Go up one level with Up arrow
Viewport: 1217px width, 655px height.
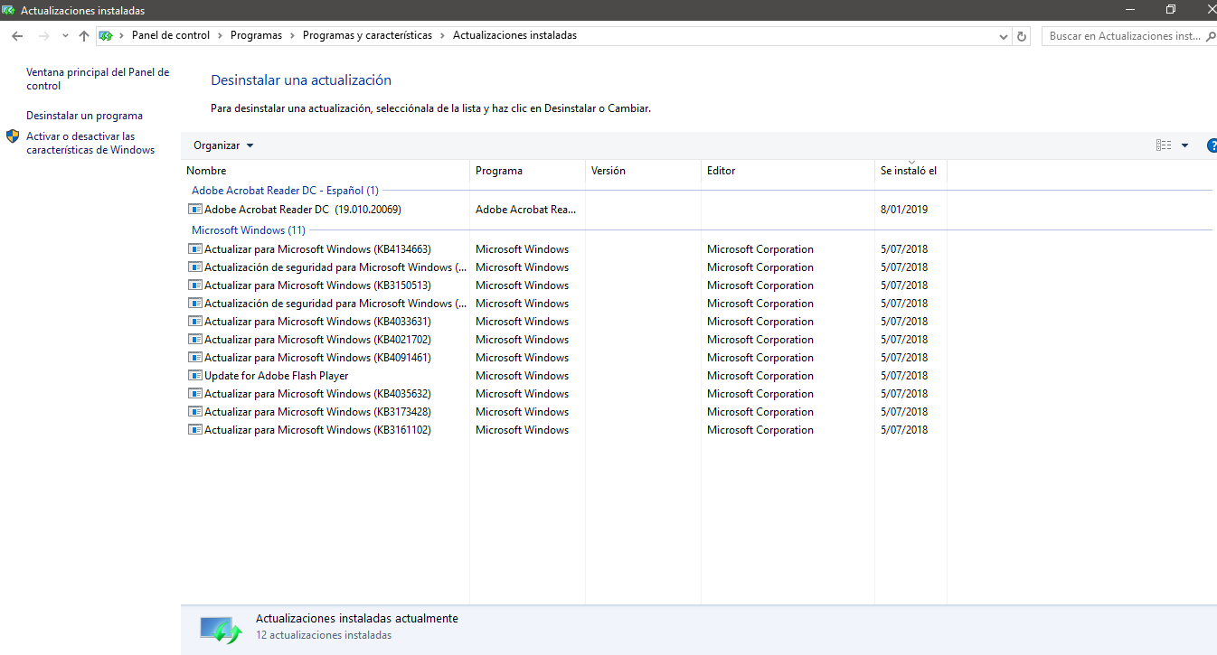point(84,36)
